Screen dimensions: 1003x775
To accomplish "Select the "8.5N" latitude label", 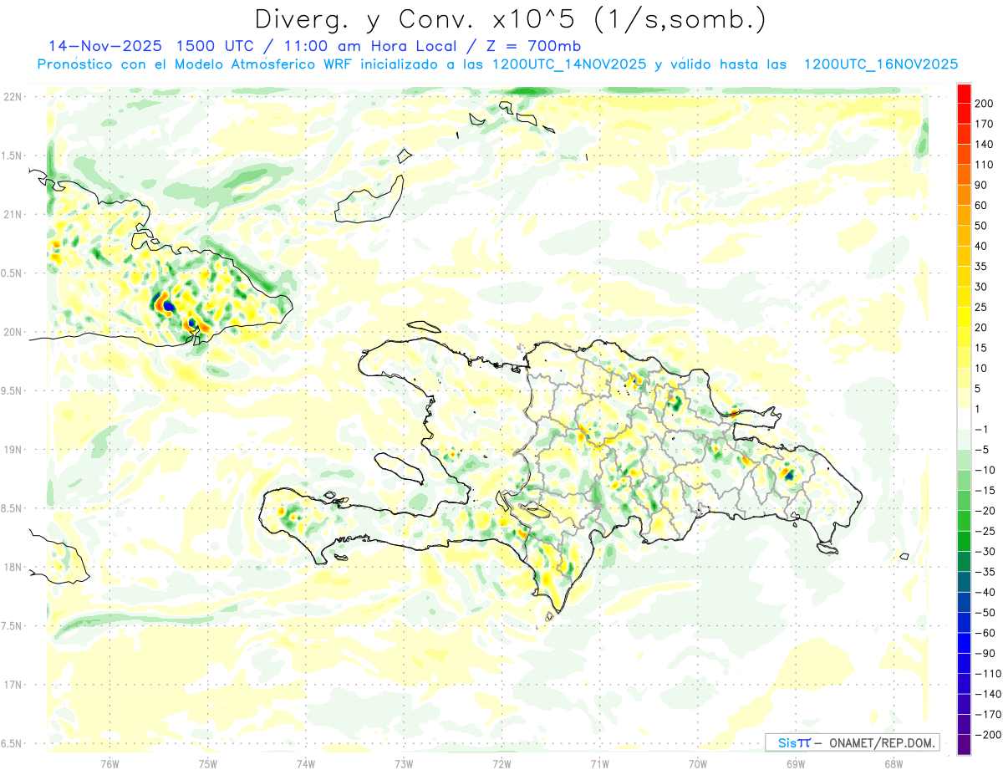I will (x=10, y=508).
